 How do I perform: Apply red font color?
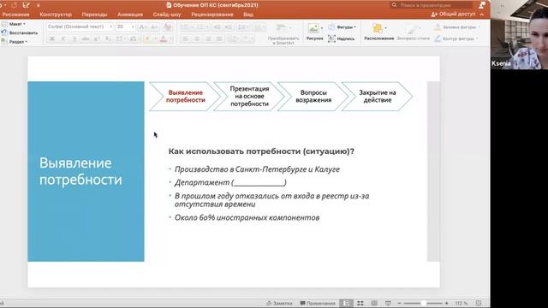164,38
